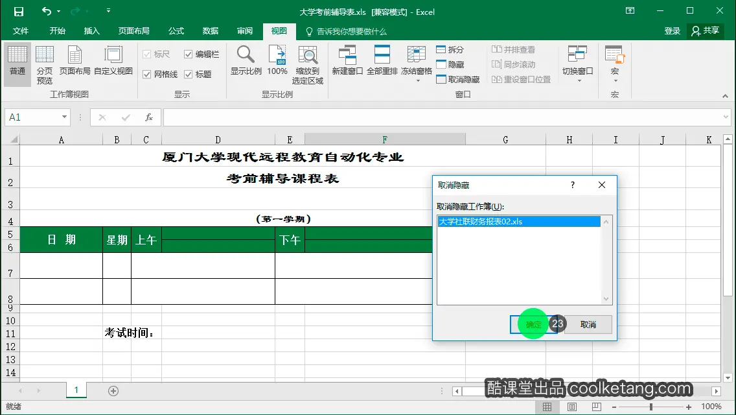Open the Page Layout (页面布局) ribbon tab
This screenshot has height=415, width=736.
click(x=133, y=31)
